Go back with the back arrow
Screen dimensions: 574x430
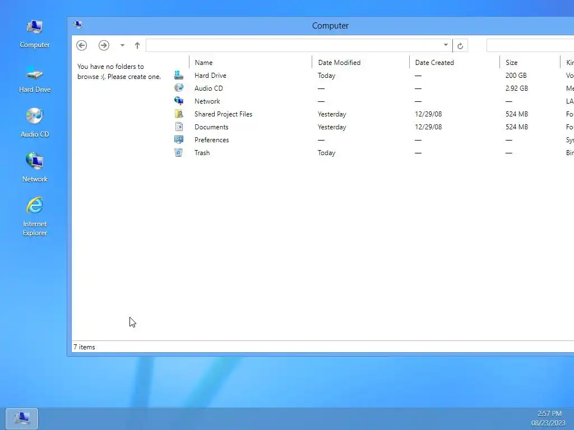pos(82,45)
